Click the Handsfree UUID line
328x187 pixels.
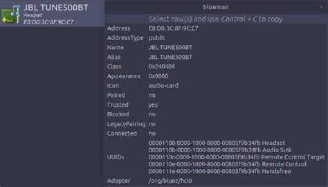pyautogui.click(x=220, y=171)
